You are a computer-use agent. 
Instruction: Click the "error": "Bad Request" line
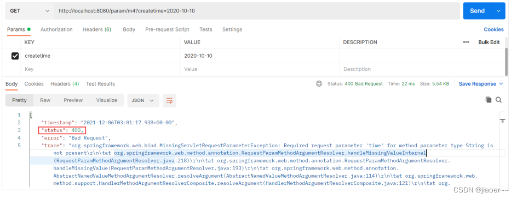pyautogui.click(x=76, y=137)
